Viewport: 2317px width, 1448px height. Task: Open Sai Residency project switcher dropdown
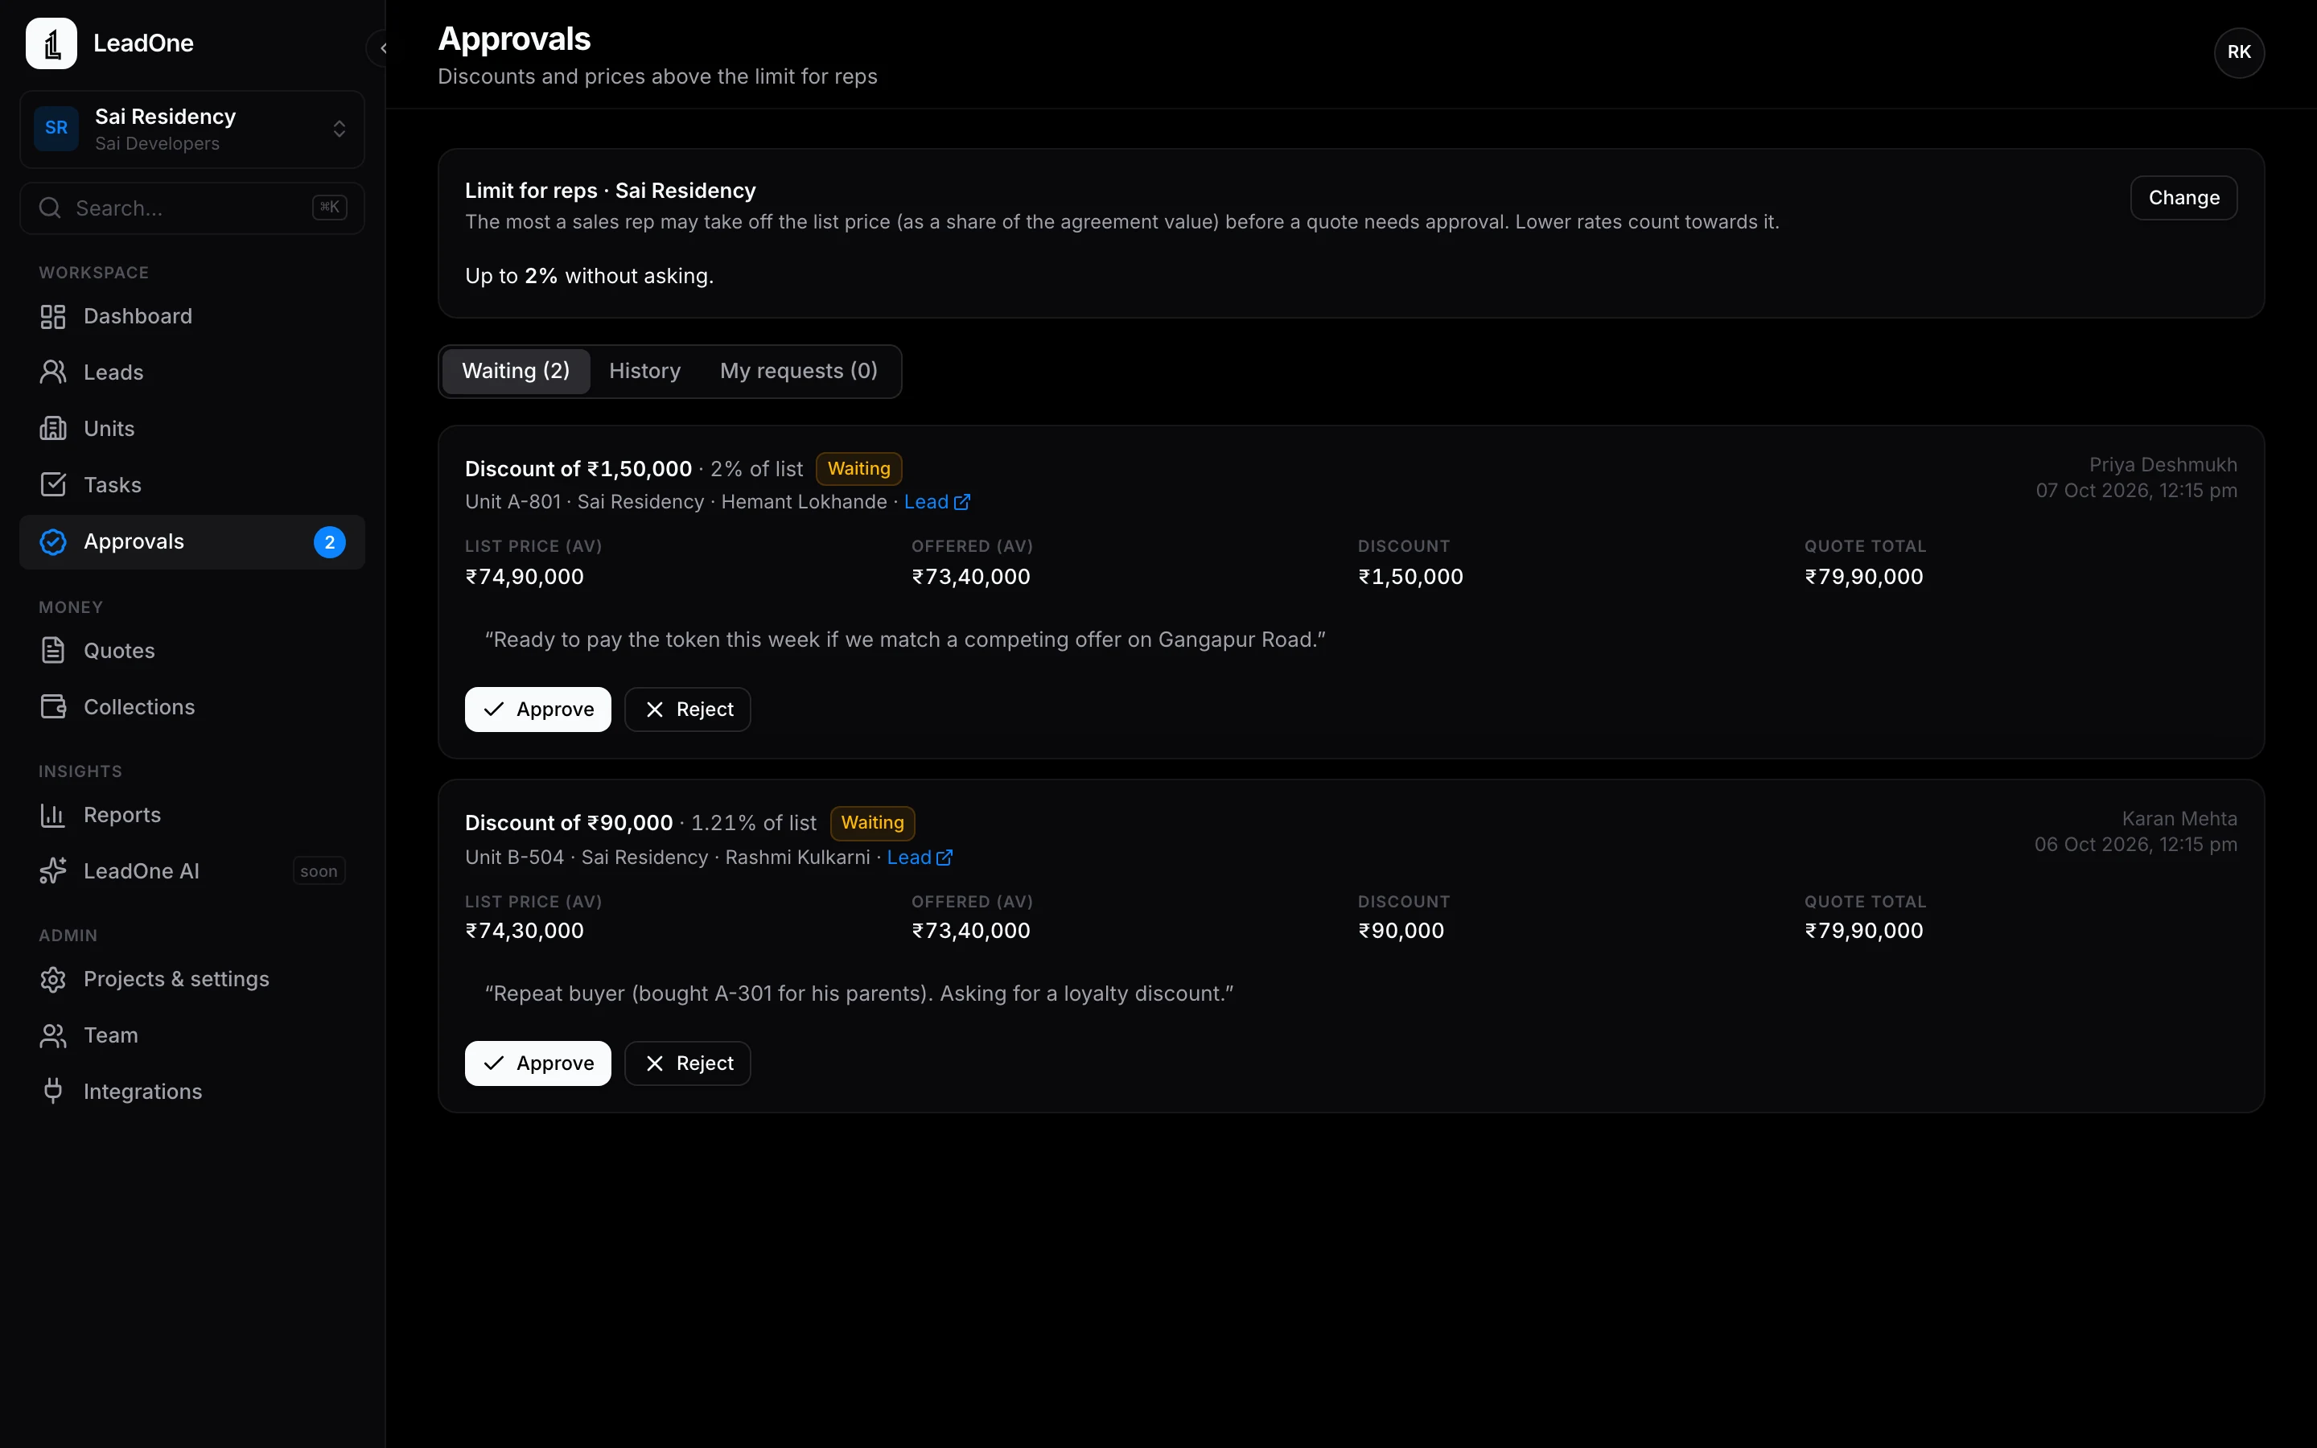[192, 130]
